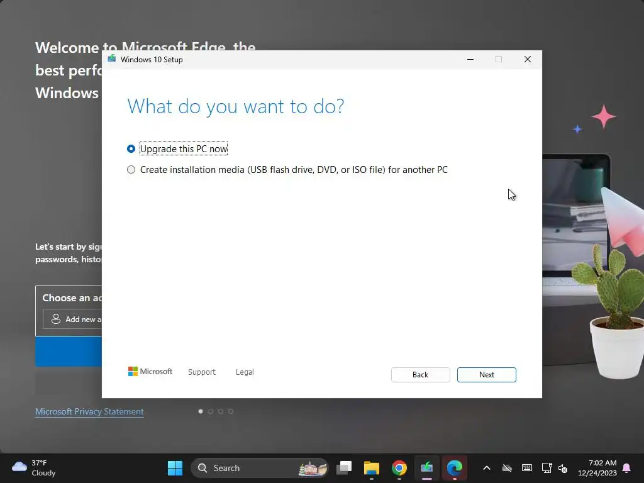Select the Create installation media radio option
The image size is (644, 483).
pyautogui.click(x=131, y=170)
